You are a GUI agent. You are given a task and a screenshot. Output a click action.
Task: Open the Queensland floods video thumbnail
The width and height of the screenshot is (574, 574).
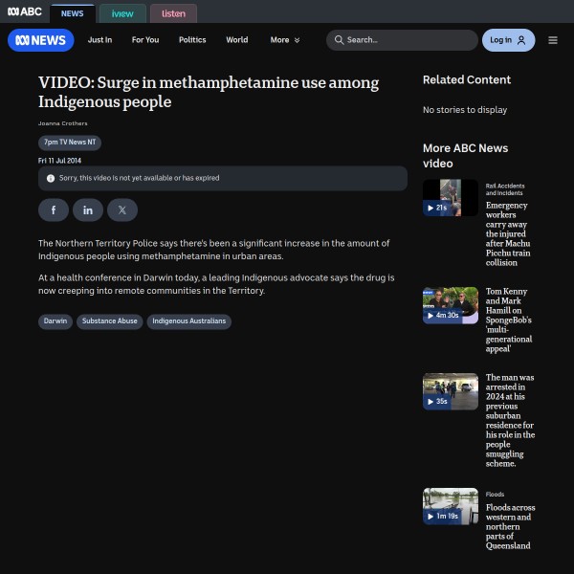tap(451, 506)
